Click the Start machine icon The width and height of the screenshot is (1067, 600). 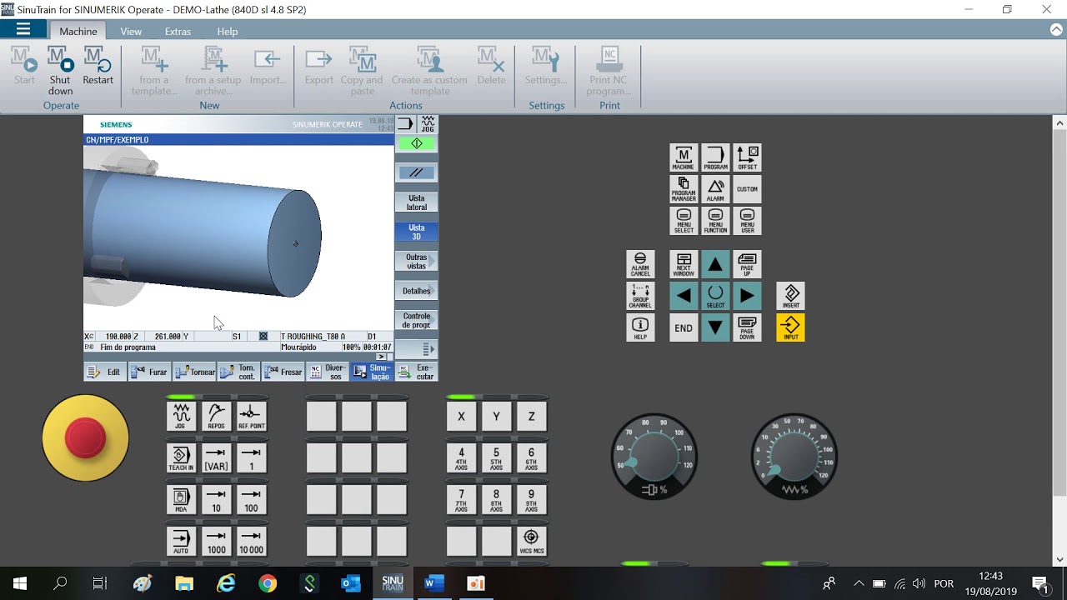coord(25,67)
